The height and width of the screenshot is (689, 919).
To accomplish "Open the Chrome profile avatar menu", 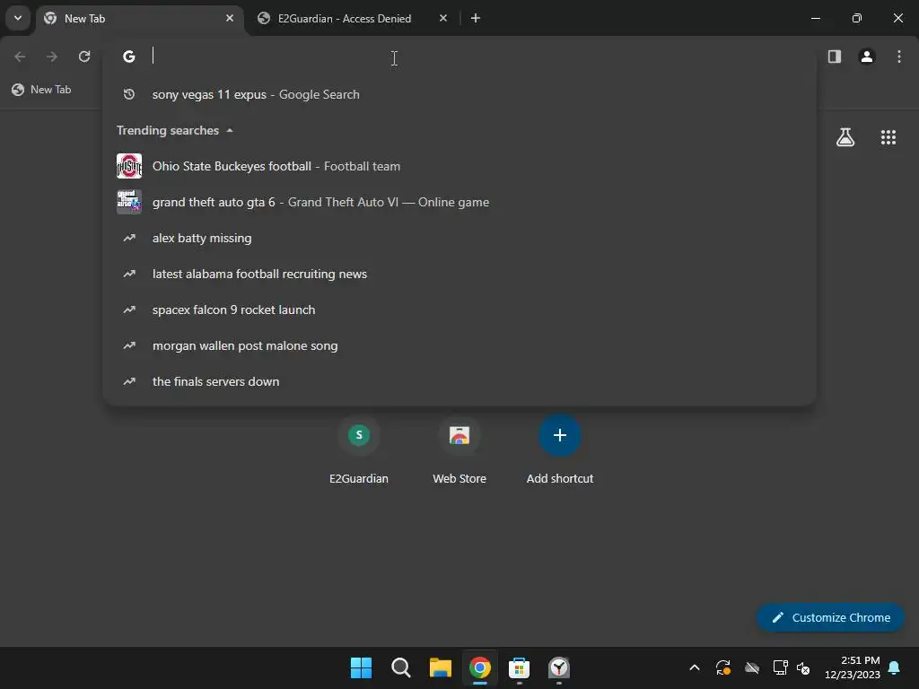I will pos(867,57).
